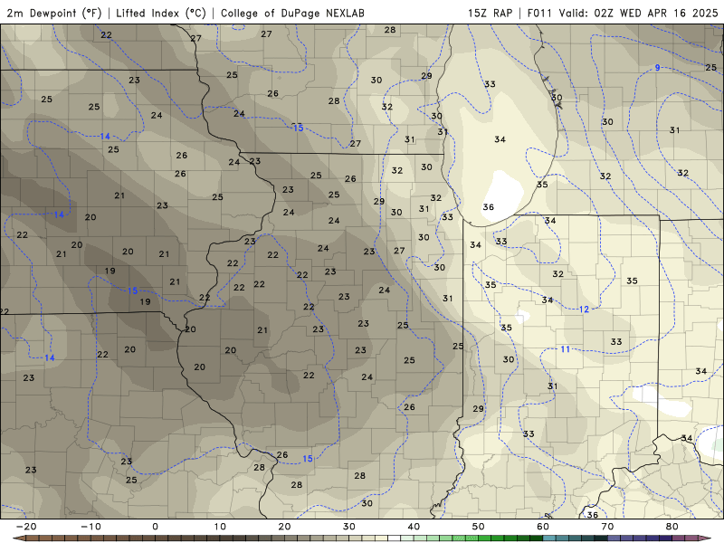
Task: Click the "2m Dewpoint (°F)" title text
Action: [x=54, y=13]
